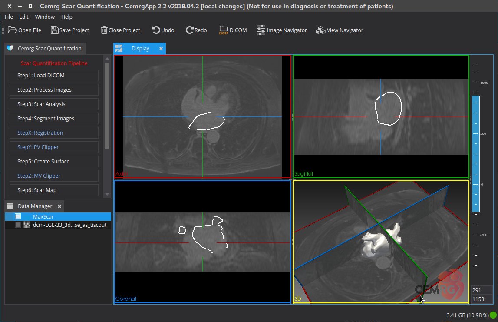Click the pipeline scrollbar up arrow
498x322 pixels.
click(107, 59)
